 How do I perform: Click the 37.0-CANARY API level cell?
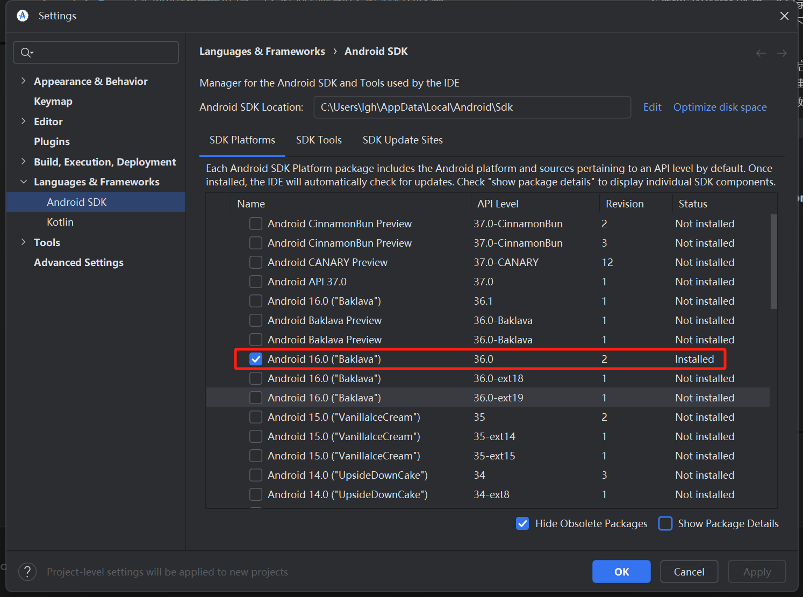click(x=506, y=262)
